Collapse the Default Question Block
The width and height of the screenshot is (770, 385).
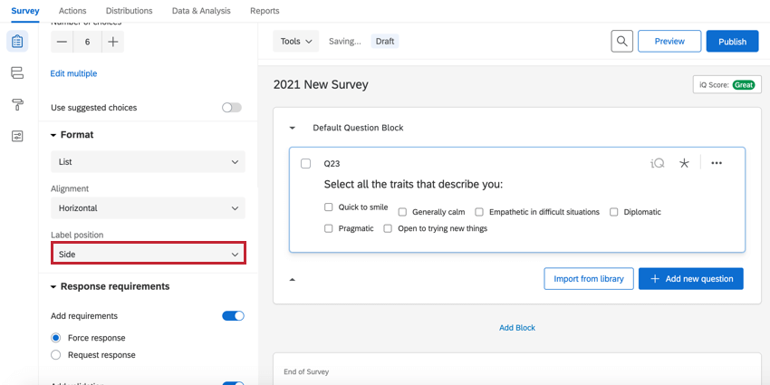click(x=293, y=129)
